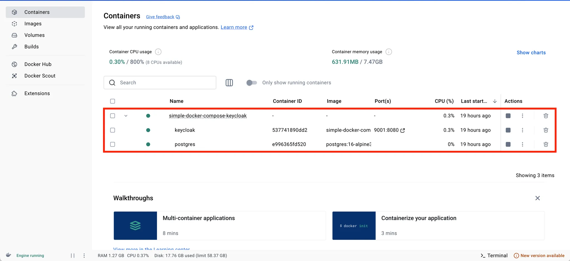Open more actions for keycloak row
This screenshot has height=261, width=570.
pos(522,130)
